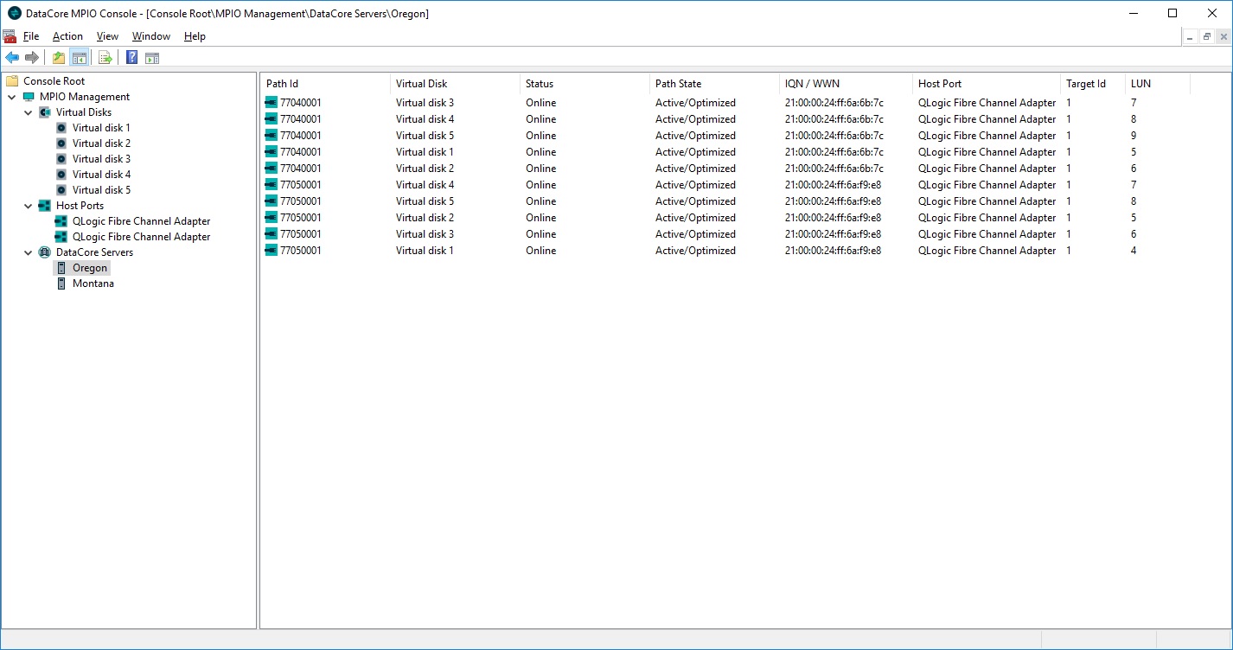Select Montana server in the tree

pyautogui.click(x=93, y=284)
